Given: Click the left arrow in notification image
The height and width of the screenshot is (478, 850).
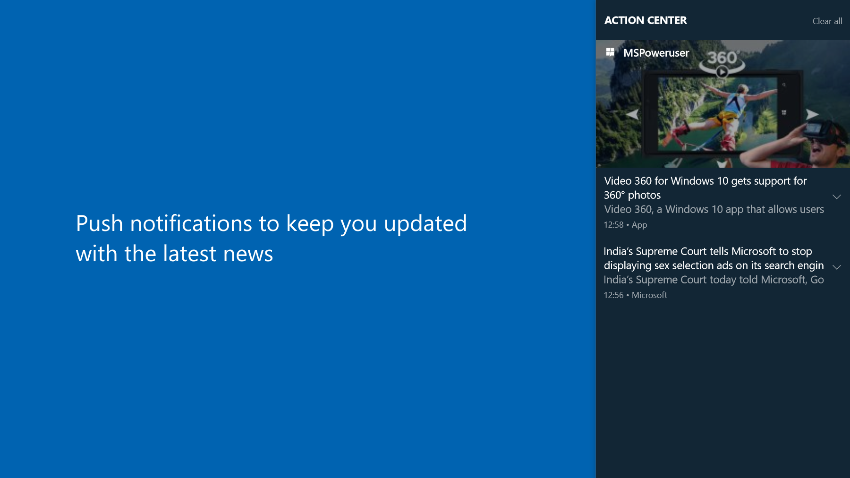Looking at the screenshot, I should click(632, 114).
